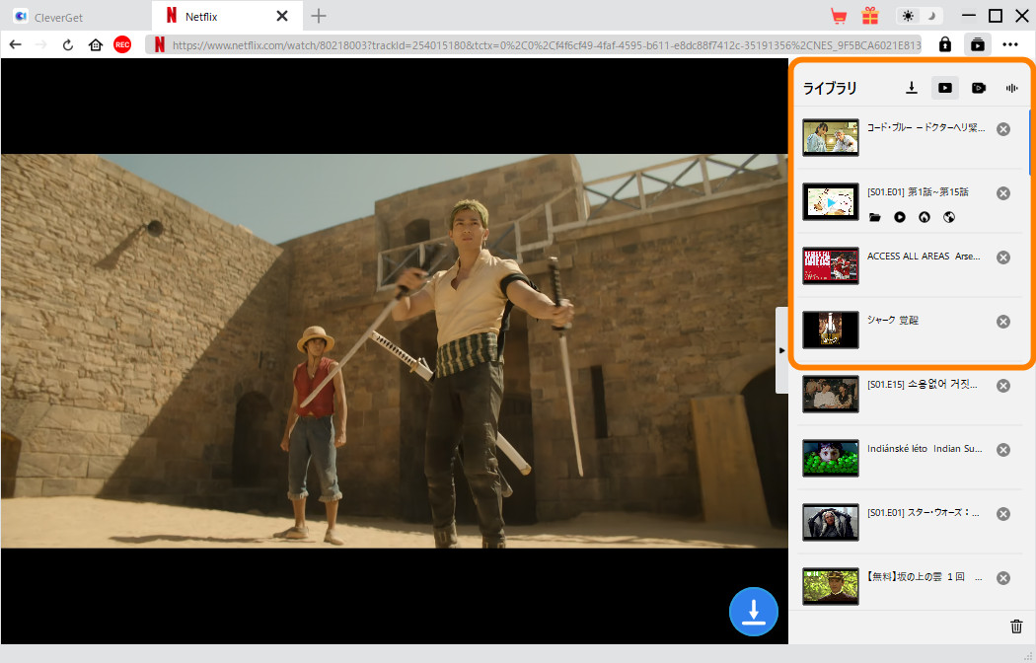Open the home page icon

coord(96,45)
